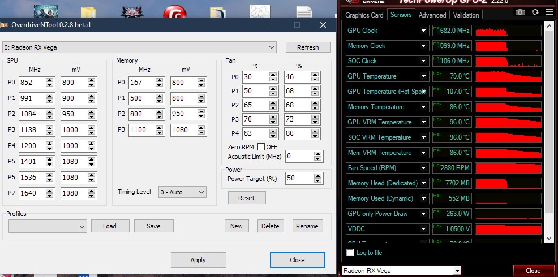558x277 pixels.
Task: Click the 7702 MB memory used value
Action: point(452,183)
